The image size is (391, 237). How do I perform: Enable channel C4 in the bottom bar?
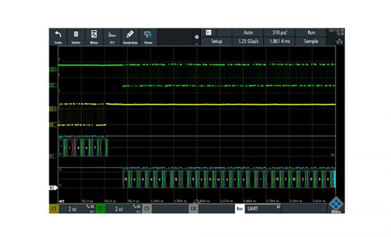pyautogui.click(x=193, y=208)
